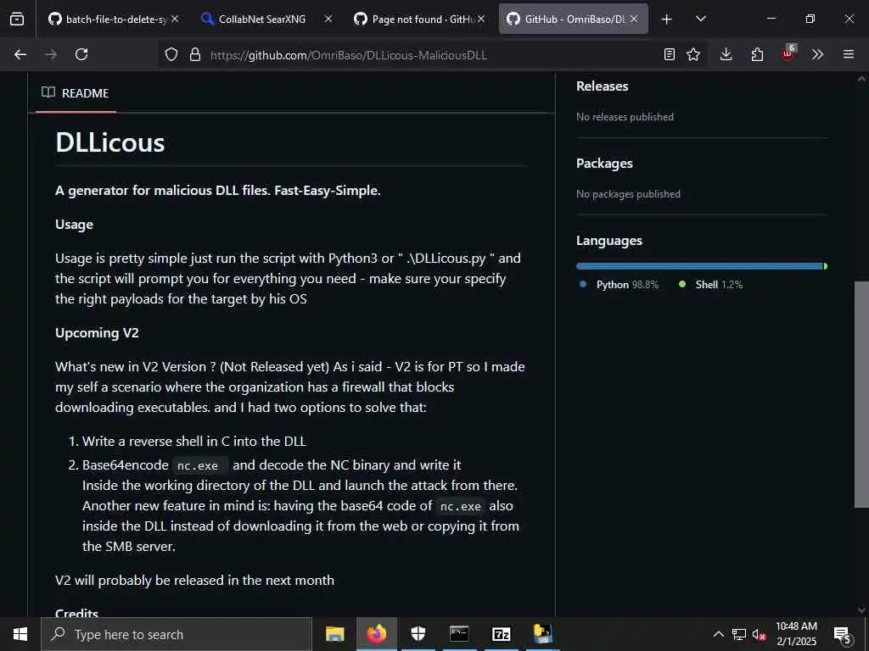Open the notification center icon
Image resolution: width=869 pixels, height=651 pixels.
(843, 634)
